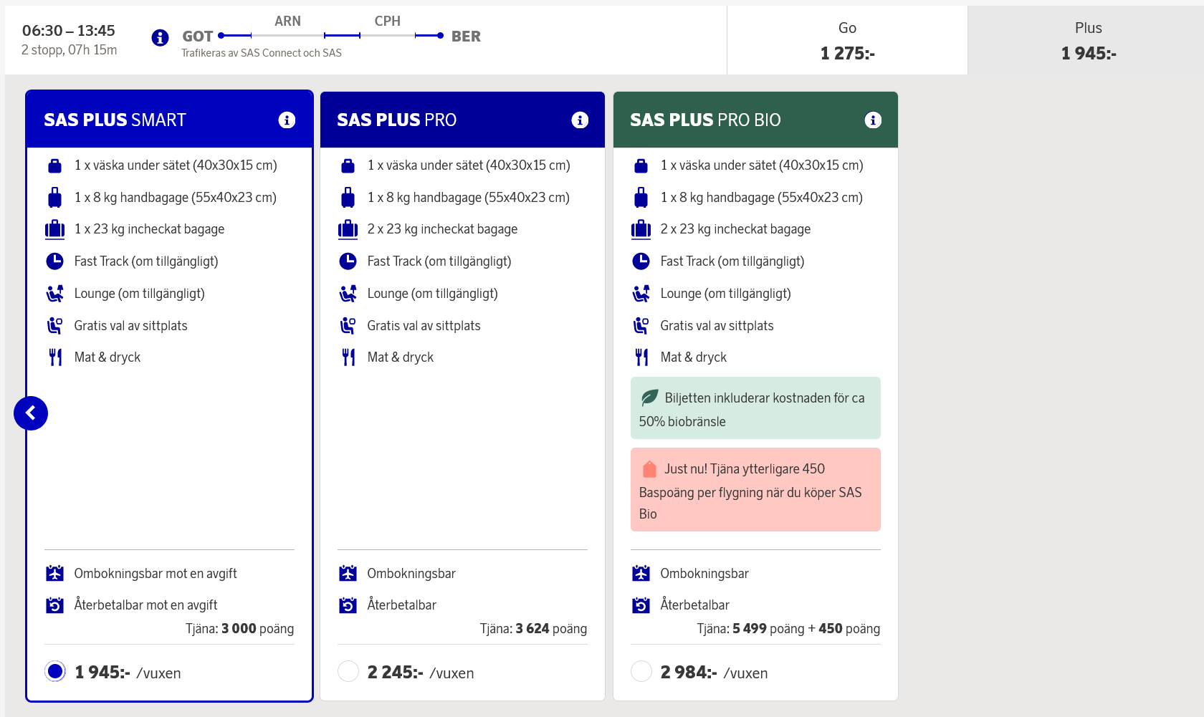
Task: Click the Mat & dryck icon in Pro Bio
Action: (641, 357)
